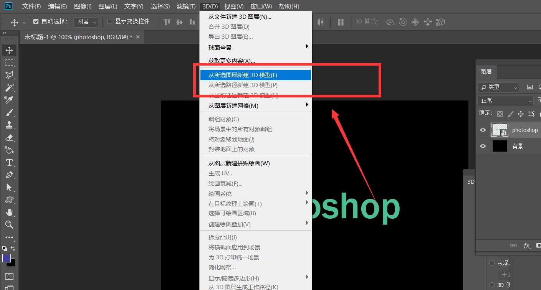Open the 类型 layer filter dropdown

tap(498, 87)
